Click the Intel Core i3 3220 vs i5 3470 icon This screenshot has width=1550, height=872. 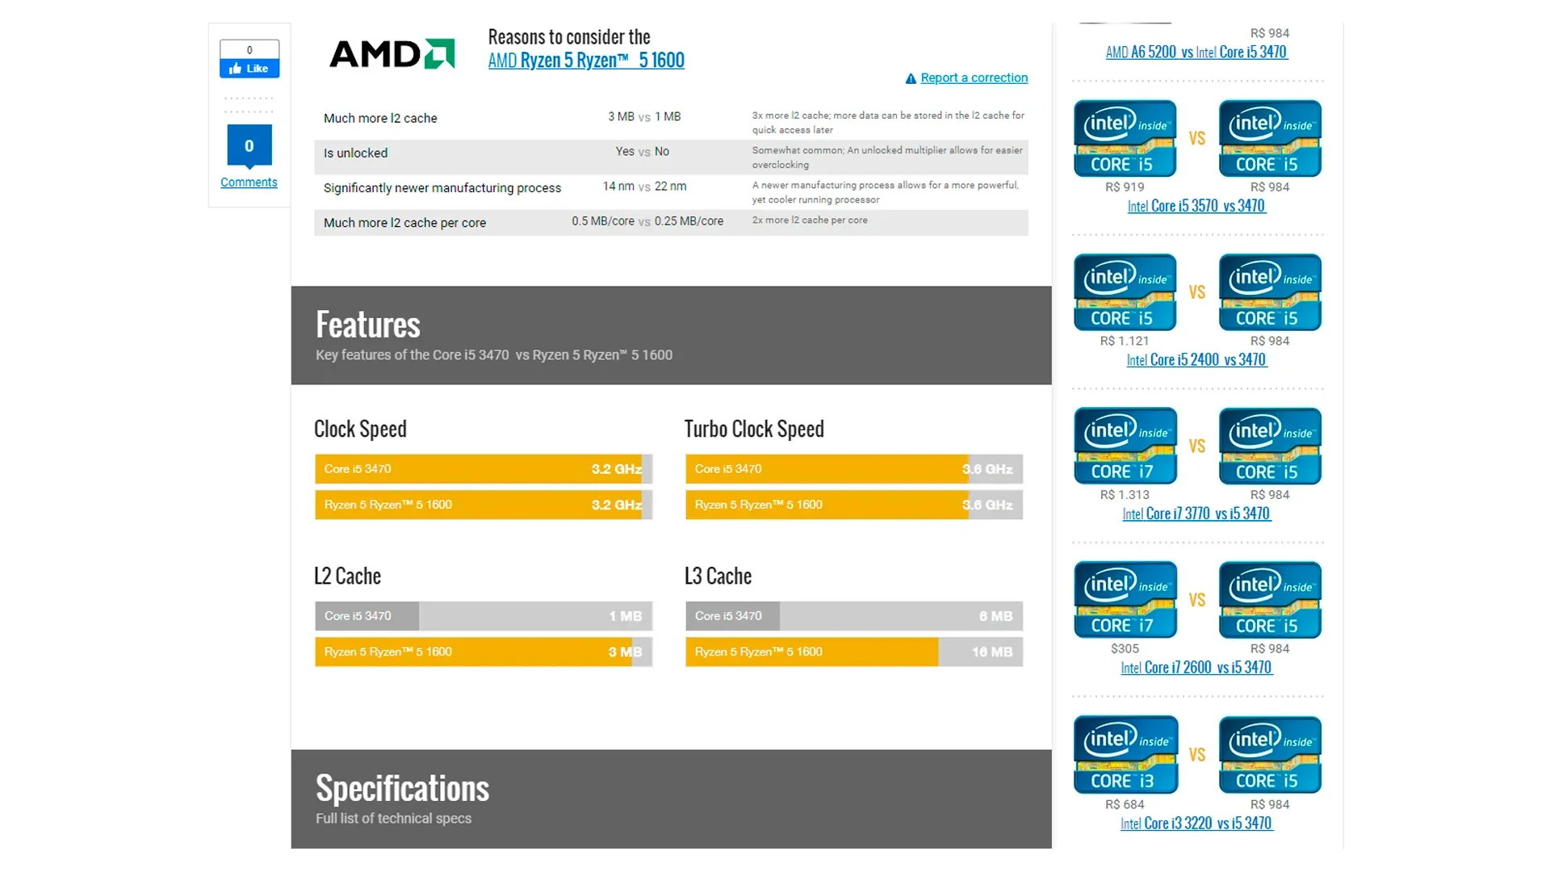pos(1195,756)
